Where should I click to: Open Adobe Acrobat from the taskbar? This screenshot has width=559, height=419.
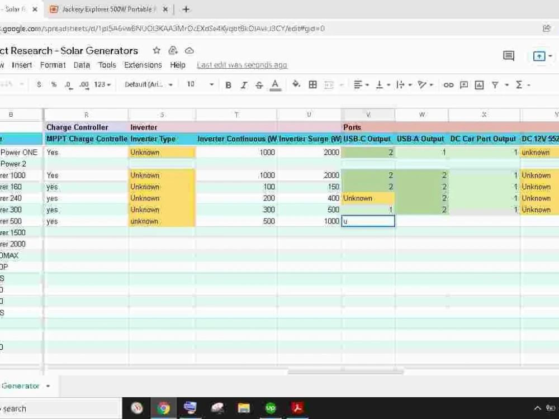tap(297, 408)
